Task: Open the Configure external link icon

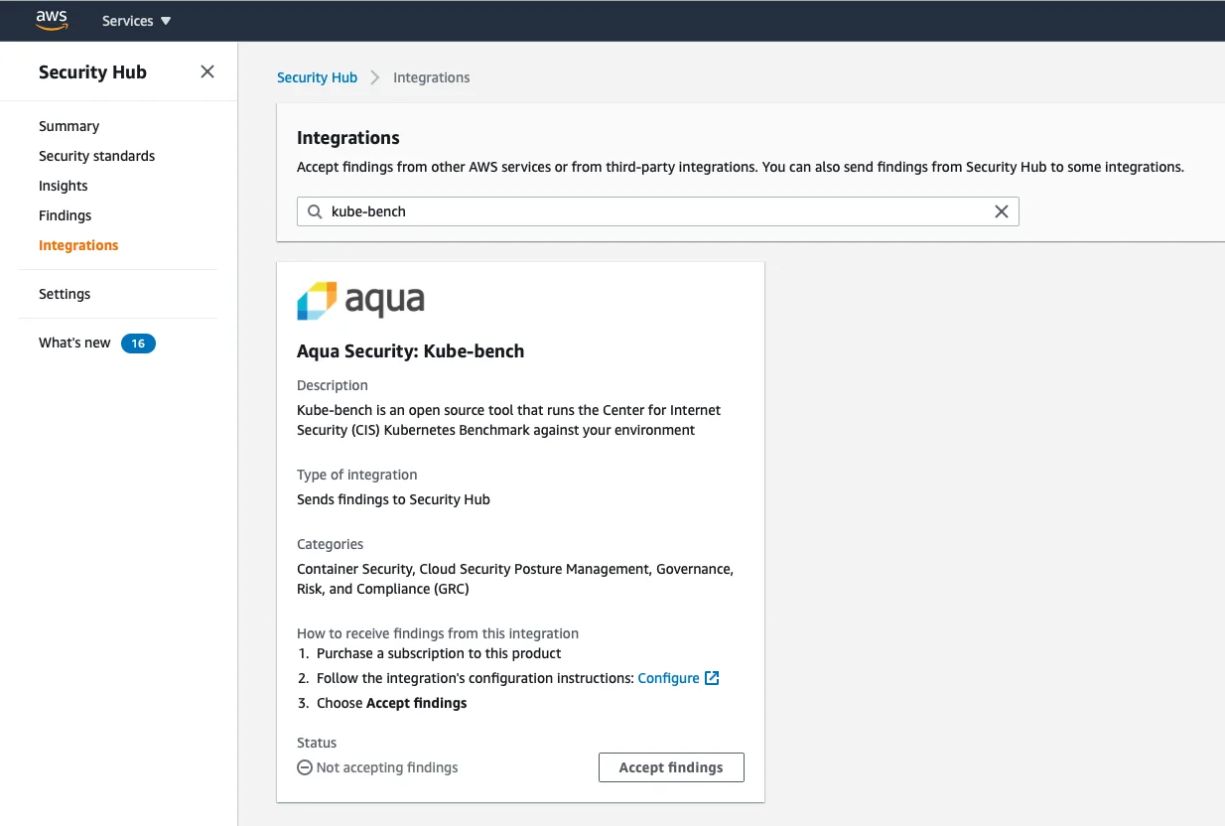Action: (712, 678)
